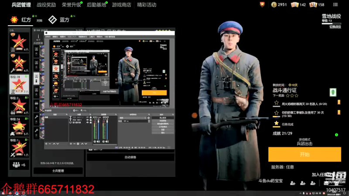Mute the first audio mixer channel in OBS
Image resolution: width=349 pixels, height=196 pixels.
pyautogui.click(x=99, y=142)
